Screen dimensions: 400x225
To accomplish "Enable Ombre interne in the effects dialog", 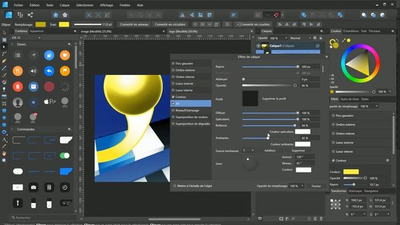I will 173,76.
